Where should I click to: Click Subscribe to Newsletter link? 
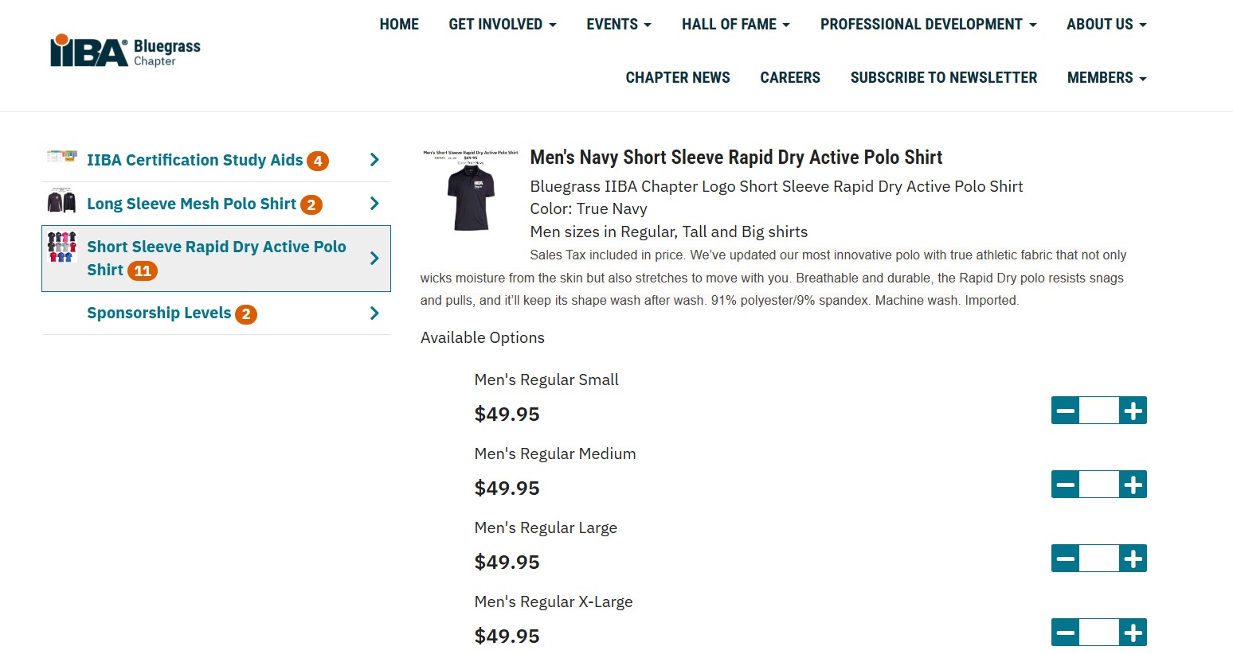pyautogui.click(x=943, y=78)
